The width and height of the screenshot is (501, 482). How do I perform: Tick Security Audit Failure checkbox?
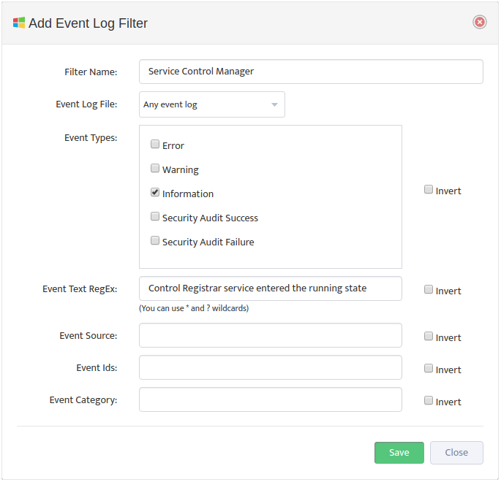coord(155,240)
